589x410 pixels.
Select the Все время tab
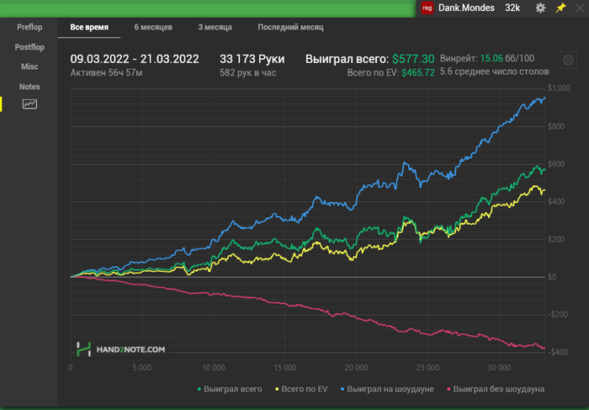89,27
